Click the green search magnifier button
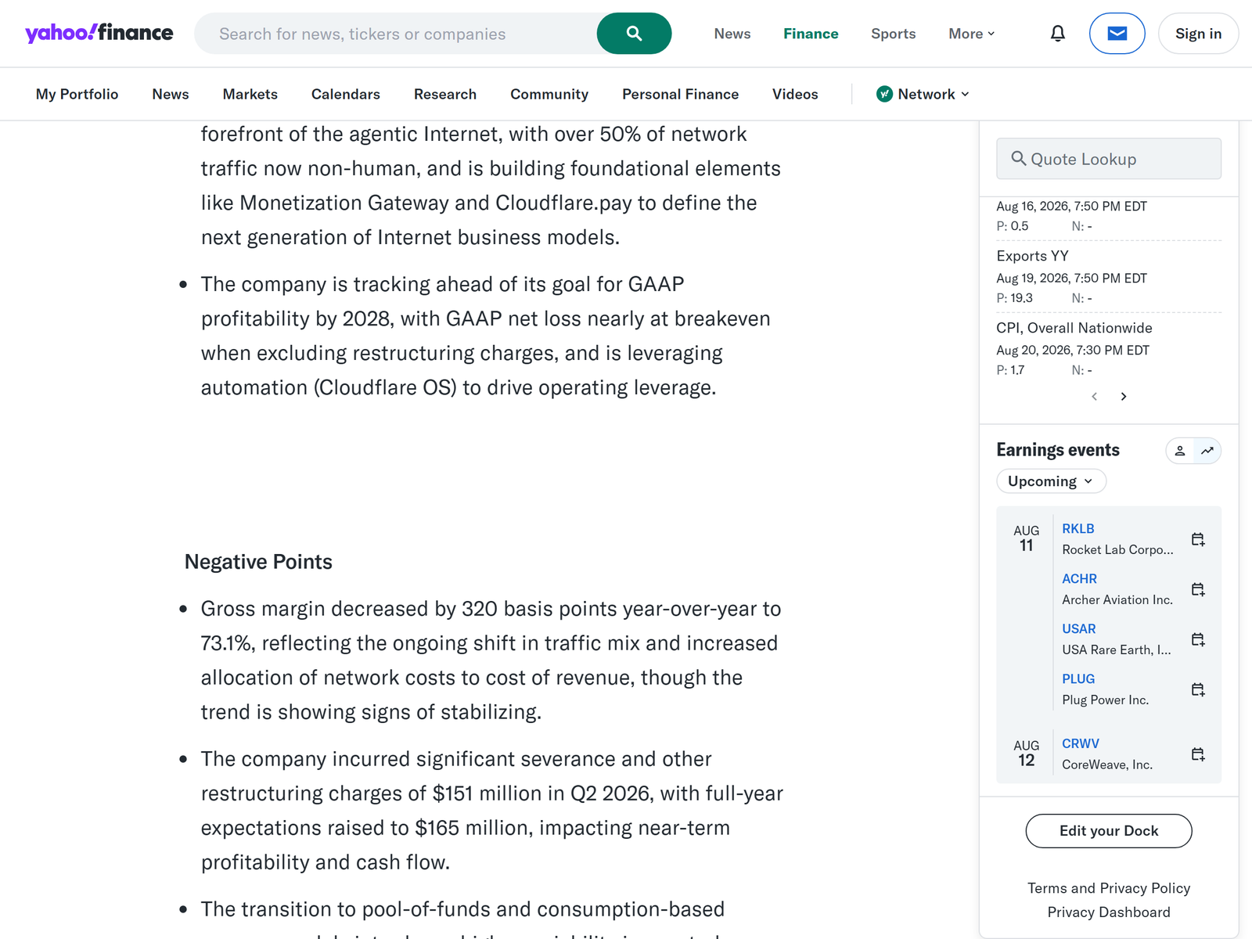Viewport: 1252px width, 939px height. pos(634,34)
